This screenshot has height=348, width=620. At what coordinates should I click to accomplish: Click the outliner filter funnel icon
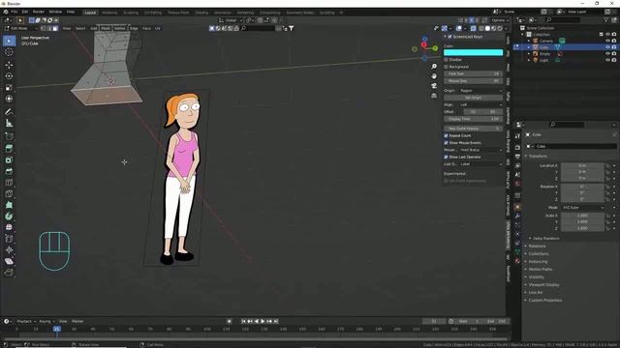(x=606, y=19)
